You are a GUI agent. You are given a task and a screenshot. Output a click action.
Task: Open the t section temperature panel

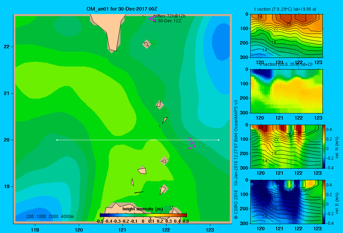286,36
